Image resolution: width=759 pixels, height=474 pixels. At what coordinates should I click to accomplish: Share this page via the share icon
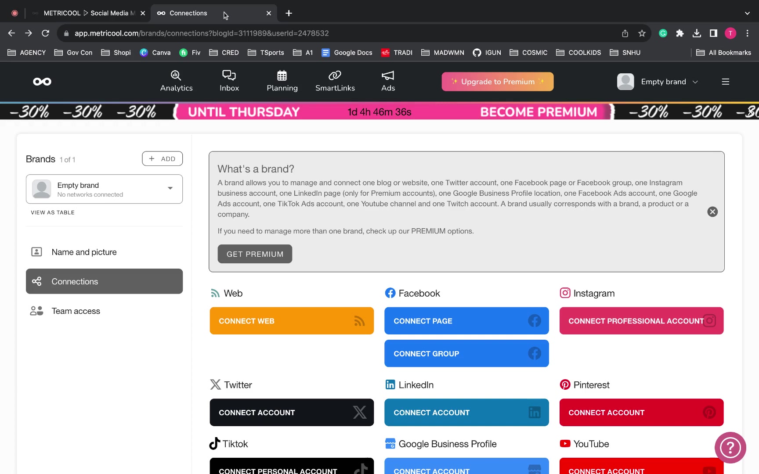(625, 33)
